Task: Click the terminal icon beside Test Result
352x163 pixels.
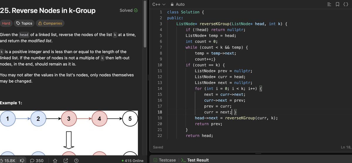Action: (183, 160)
